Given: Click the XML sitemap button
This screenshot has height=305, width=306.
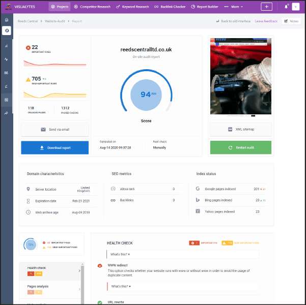Looking at the screenshot, I should pos(241,129).
